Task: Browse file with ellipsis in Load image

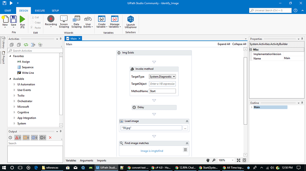Action: (185, 128)
